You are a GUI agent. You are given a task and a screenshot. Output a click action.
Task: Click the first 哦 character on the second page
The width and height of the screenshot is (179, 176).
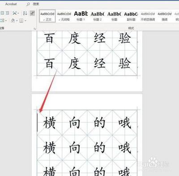(125, 123)
